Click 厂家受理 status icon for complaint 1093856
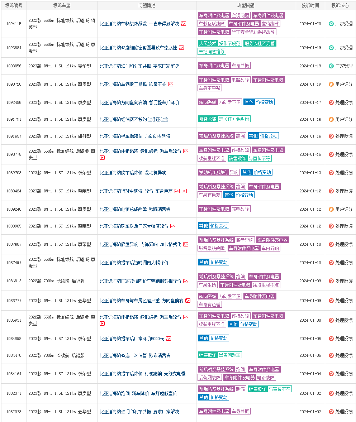356x422 pixels. pos(331,66)
